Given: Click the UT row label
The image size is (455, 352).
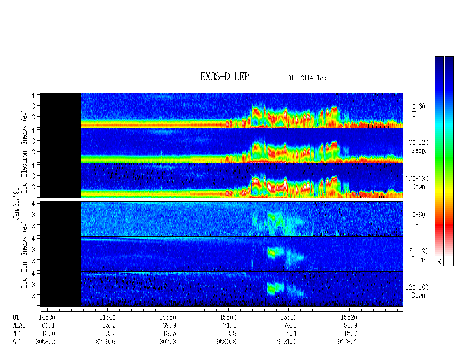Looking at the screenshot, I should coord(16,317).
